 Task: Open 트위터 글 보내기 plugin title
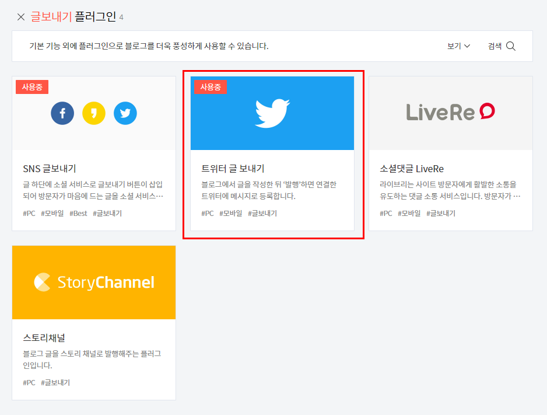tap(233, 169)
